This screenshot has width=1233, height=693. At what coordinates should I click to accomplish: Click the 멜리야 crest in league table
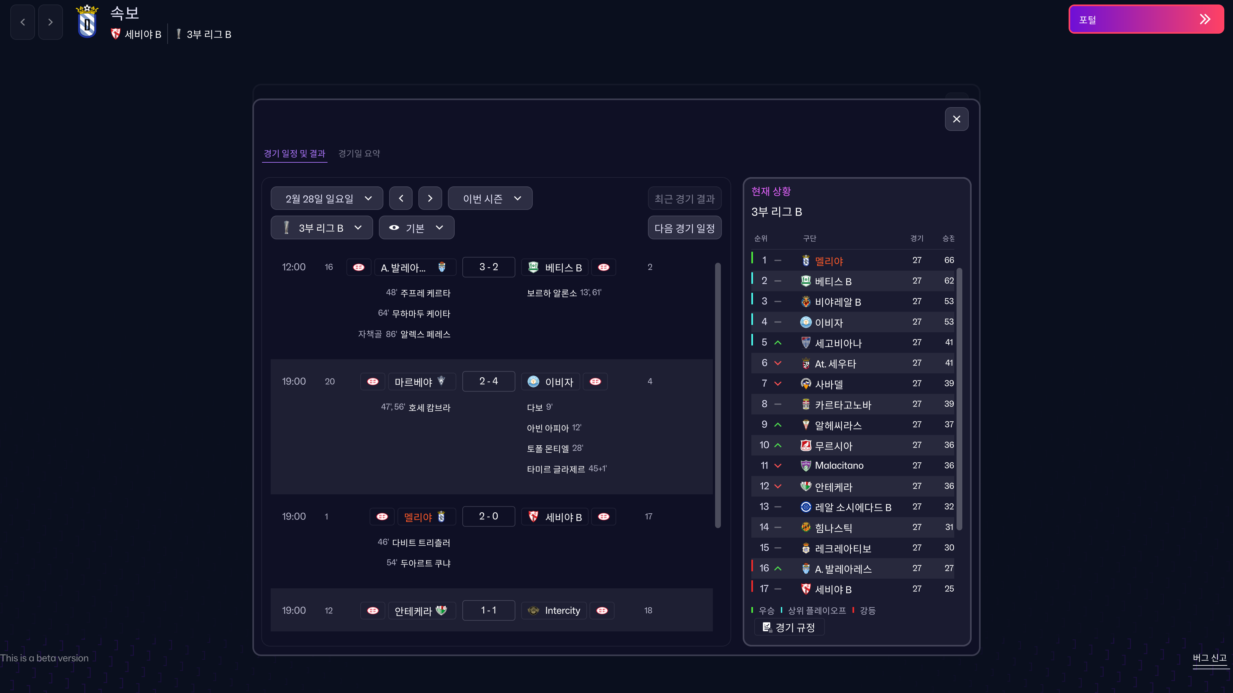(806, 261)
